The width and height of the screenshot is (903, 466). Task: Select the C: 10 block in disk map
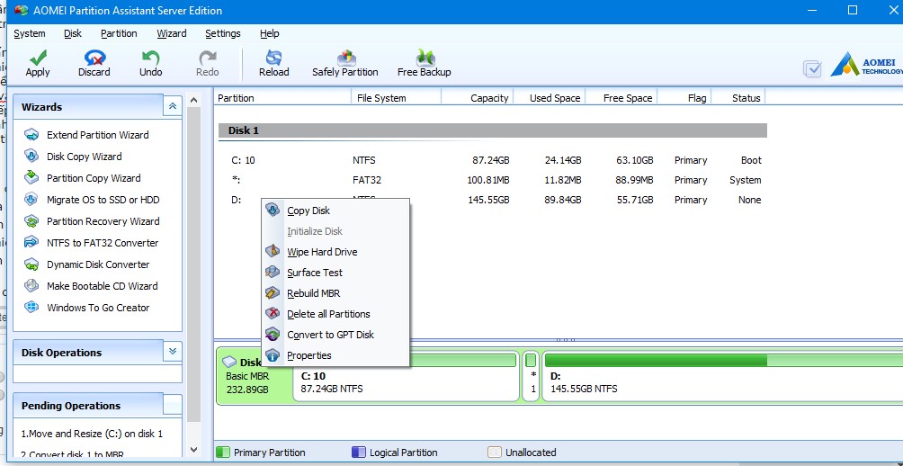tap(406, 375)
